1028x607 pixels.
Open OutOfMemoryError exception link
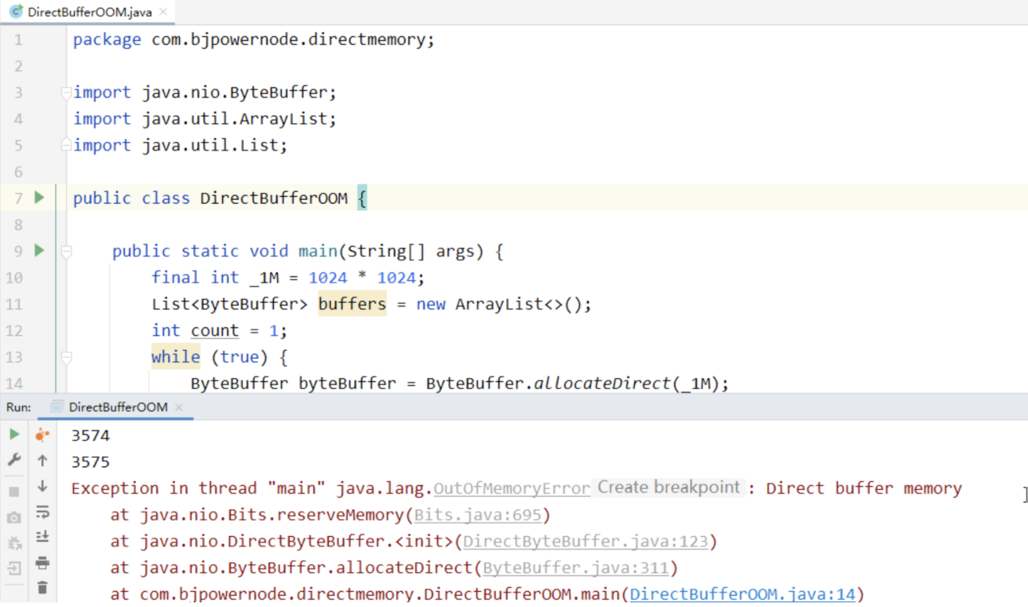(x=511, y=489)
